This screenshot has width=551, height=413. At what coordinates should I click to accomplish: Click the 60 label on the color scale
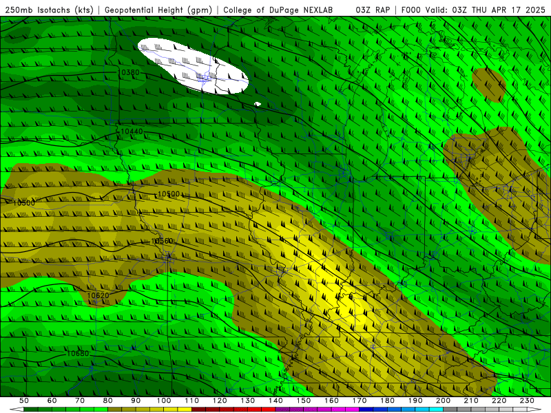click(52, 401)
